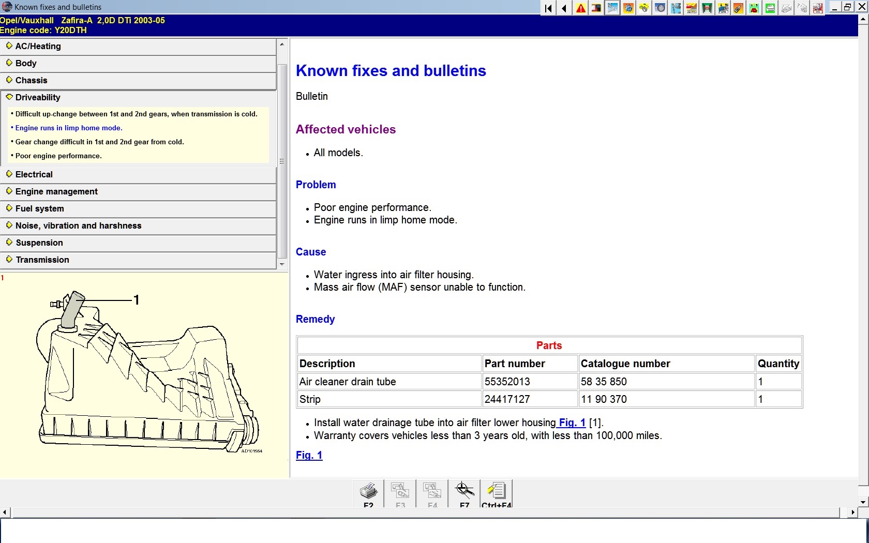
Task: Click the F2 print icon
Action: tap(368, 491)
